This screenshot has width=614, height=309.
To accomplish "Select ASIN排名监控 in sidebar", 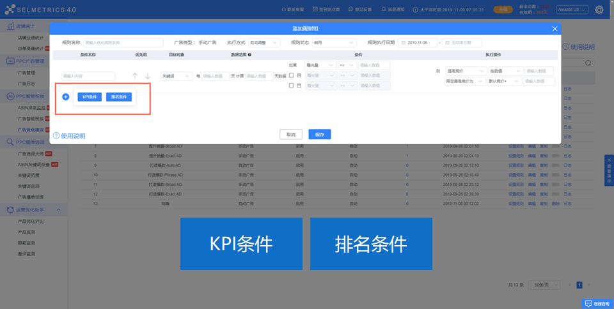I will (31, 108).
